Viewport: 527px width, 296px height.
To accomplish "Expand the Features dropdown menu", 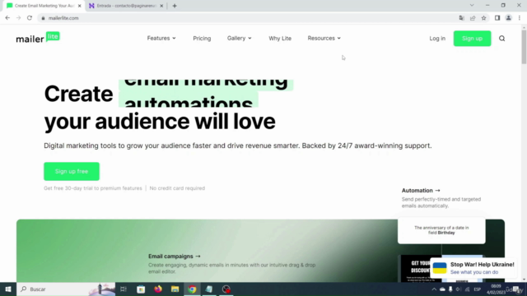I will tap(161, 39).
